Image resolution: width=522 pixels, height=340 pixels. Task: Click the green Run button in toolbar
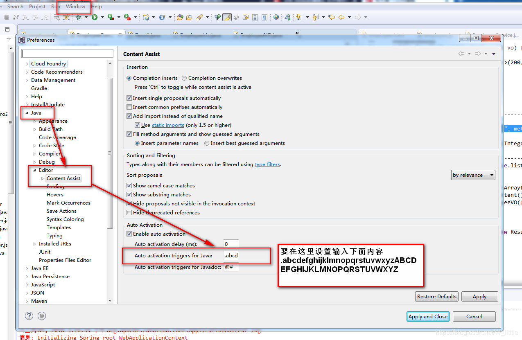coord(95,17)
